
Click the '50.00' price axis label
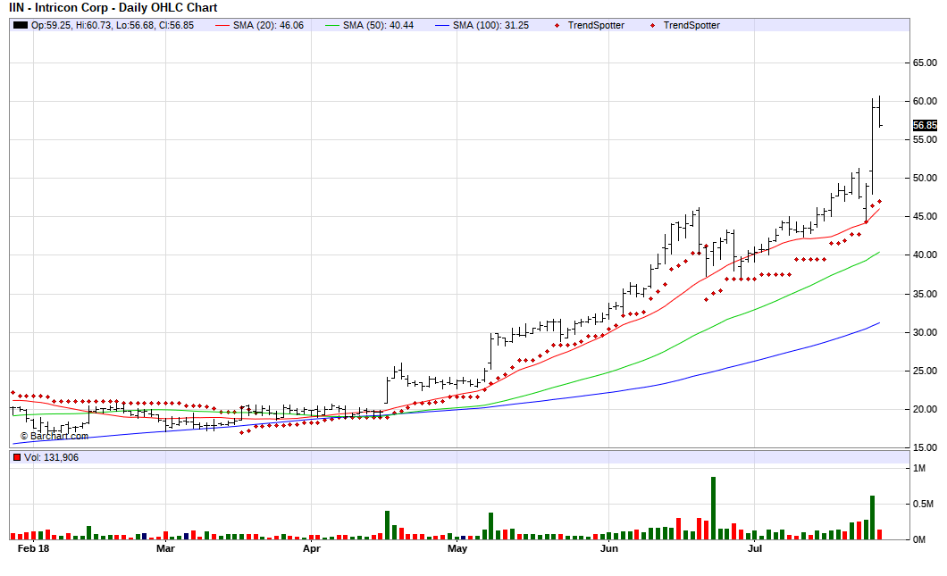tap(925, 178)
